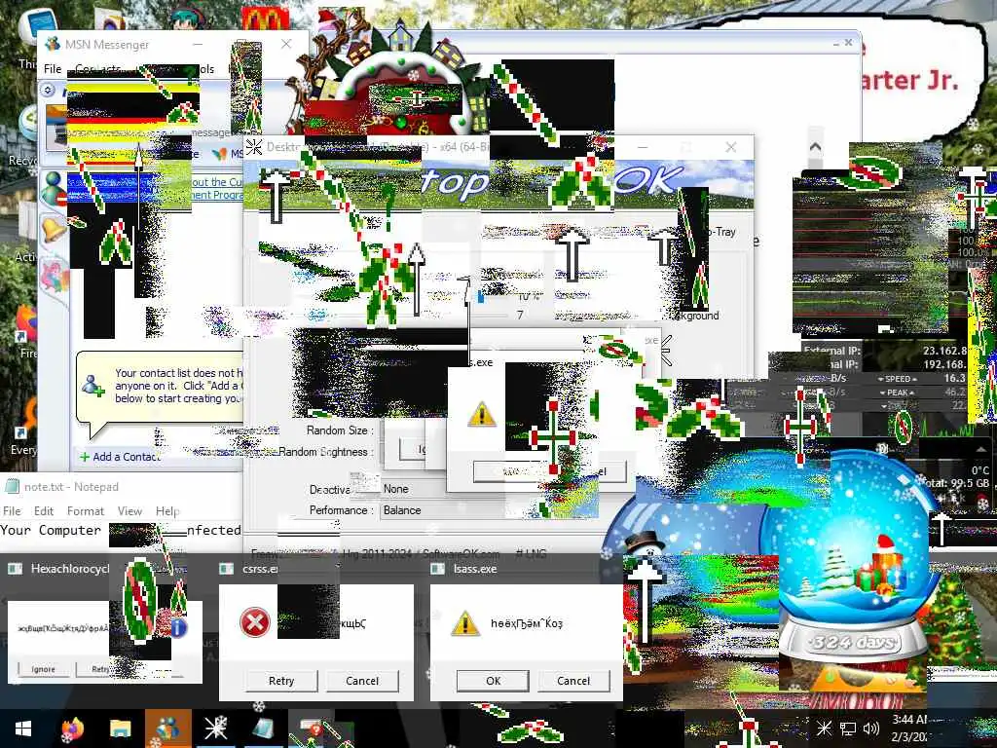Click Ignore in the Hexachlorocycl dialog

pyautogui.click(x=43, y=669)
